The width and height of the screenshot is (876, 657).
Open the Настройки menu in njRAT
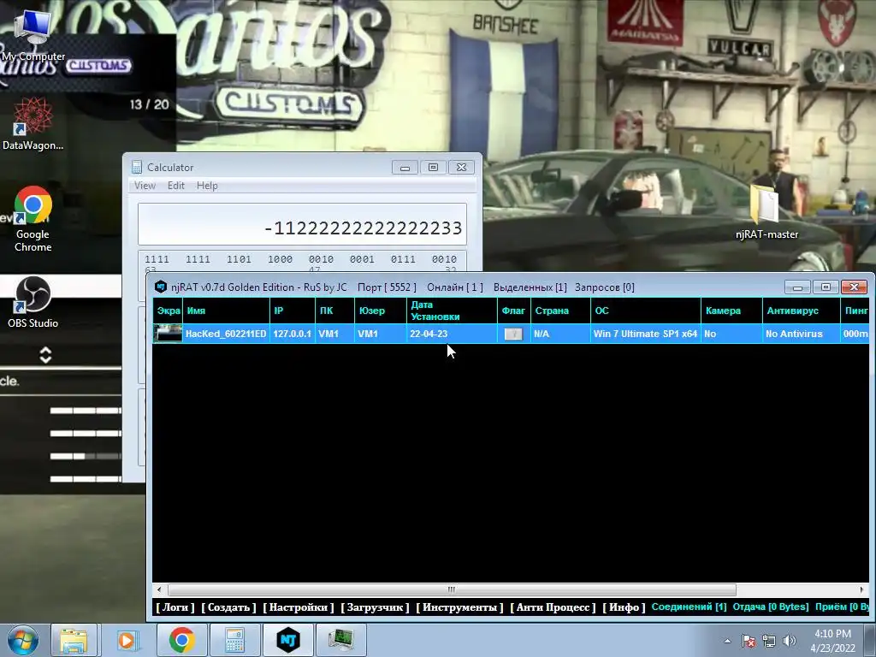(299, 607)
